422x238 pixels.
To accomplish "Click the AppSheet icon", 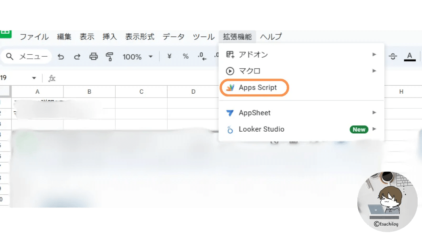I will 230,113.
